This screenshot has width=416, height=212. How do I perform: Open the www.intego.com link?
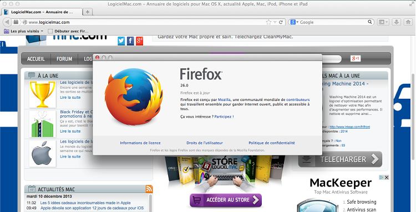(349, 127)
